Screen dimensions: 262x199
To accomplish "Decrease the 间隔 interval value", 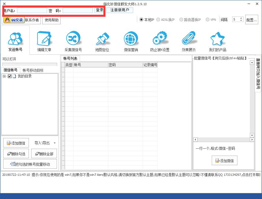I will (241, 21).
